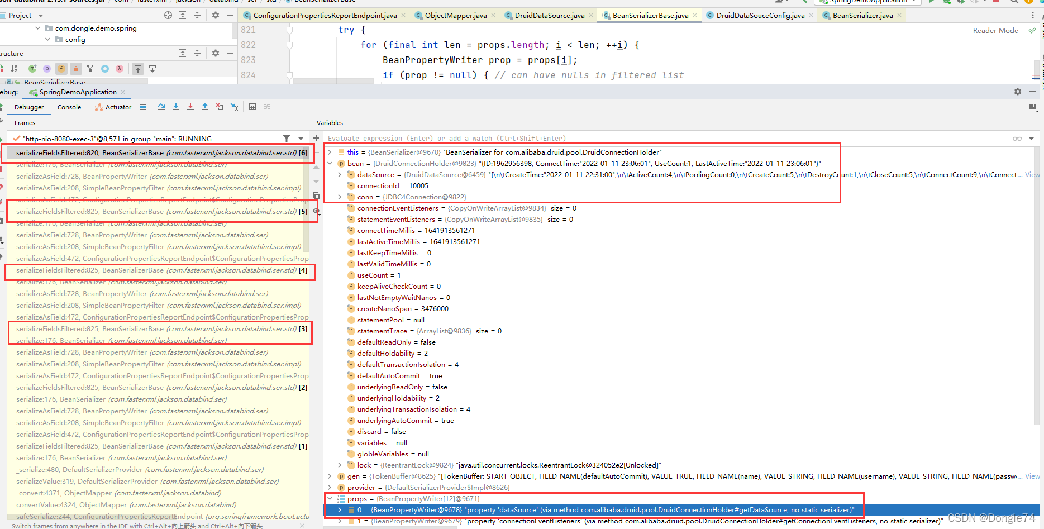Viewport: 1044px width, 529px height.
Task: Click the frames filter funnel icon
Action: (287, 139)
